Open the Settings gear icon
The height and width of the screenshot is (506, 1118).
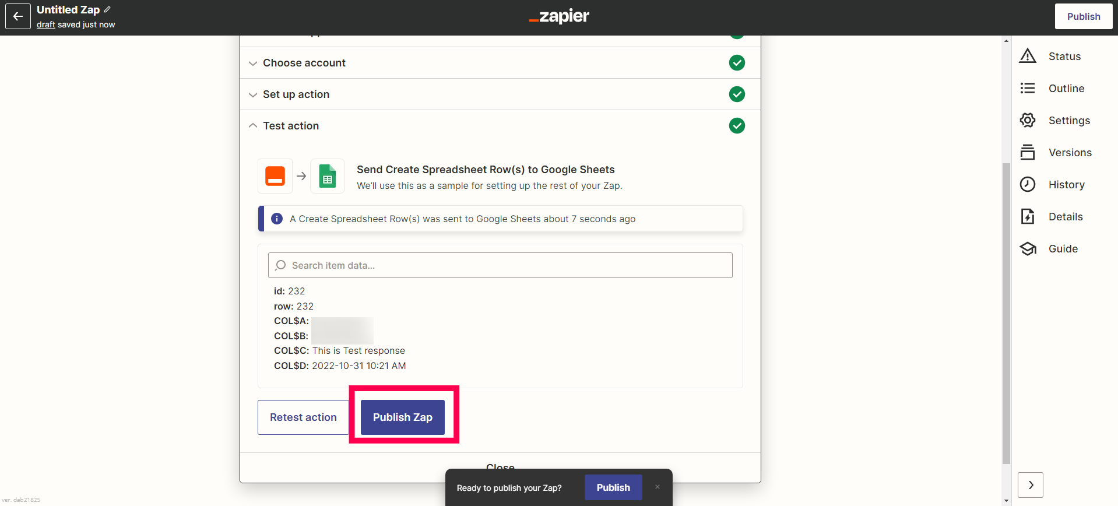coord(1028,120)
